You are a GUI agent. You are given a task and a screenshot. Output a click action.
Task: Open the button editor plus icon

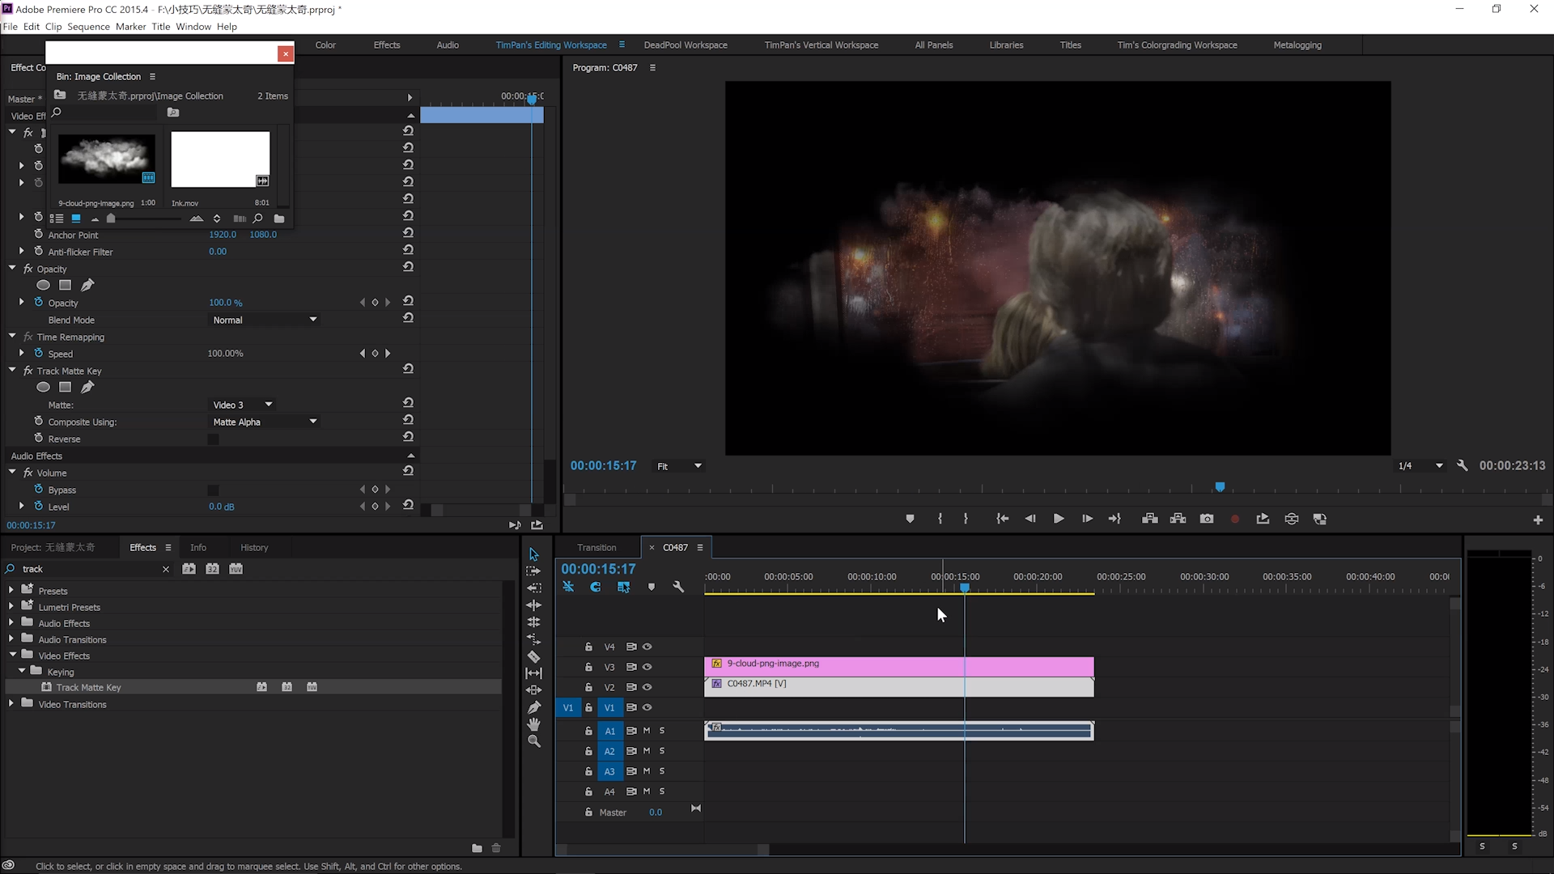[1538, 520]
